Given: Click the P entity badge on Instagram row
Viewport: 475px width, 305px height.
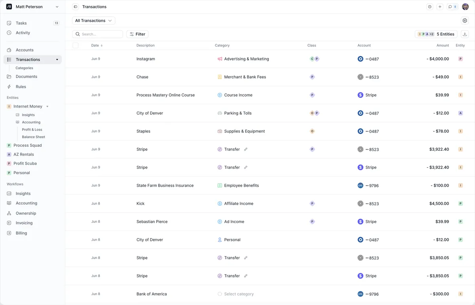Looking at the screenshot, I should (x=460, y=59).
